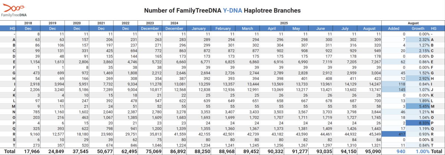Select the 'February' column header
445x155 pixels.
click(x=223, y=28)
